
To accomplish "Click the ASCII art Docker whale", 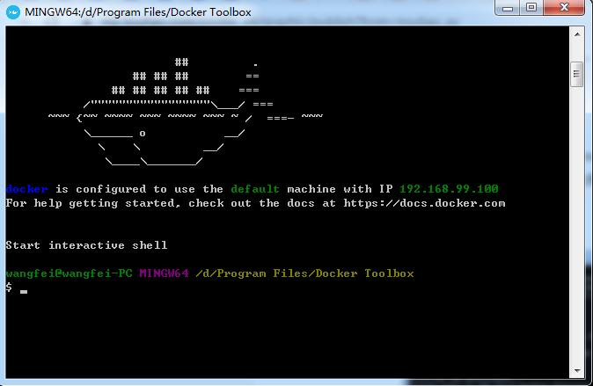I will click(186, 112).
